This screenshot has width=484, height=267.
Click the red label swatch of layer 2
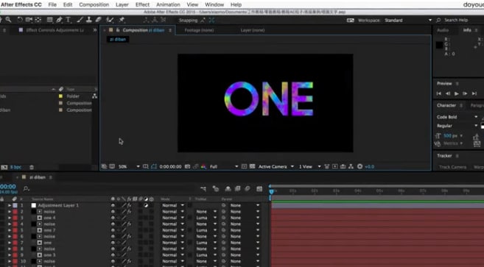[x=15, y=212]
